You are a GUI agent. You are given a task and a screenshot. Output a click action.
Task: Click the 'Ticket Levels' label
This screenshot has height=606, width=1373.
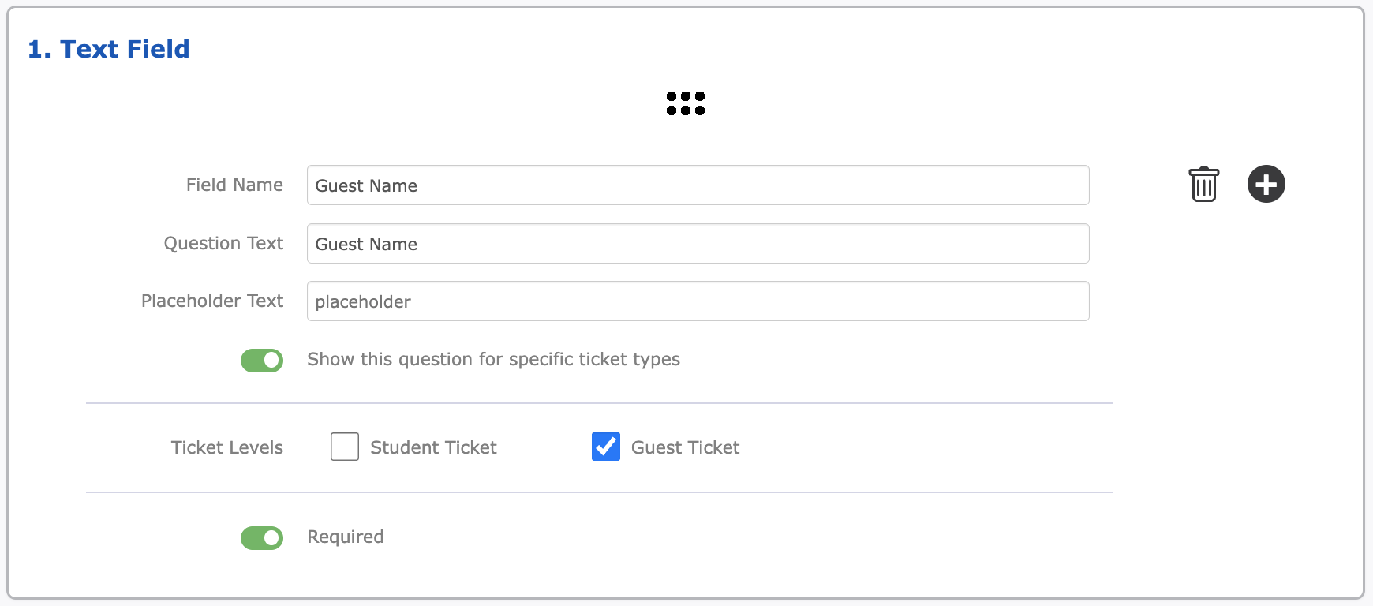(227, 447)
